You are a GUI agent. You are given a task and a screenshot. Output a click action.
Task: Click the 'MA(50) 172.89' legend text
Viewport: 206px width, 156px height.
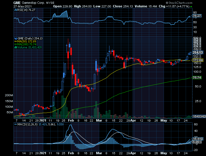click(26, 42)
